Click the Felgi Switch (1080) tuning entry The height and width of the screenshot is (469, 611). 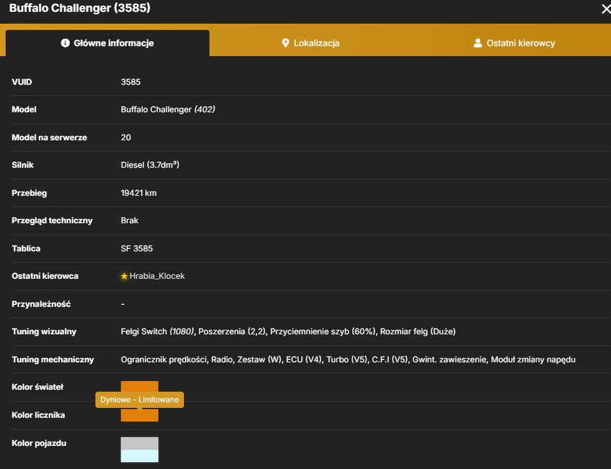pos(158,331)
